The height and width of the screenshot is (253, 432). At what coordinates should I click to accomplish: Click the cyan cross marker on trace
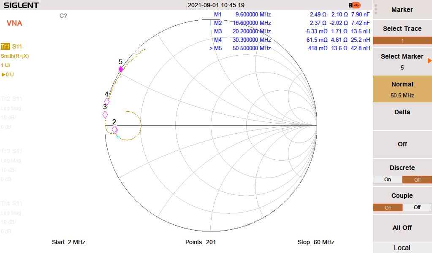pos(118,137)
